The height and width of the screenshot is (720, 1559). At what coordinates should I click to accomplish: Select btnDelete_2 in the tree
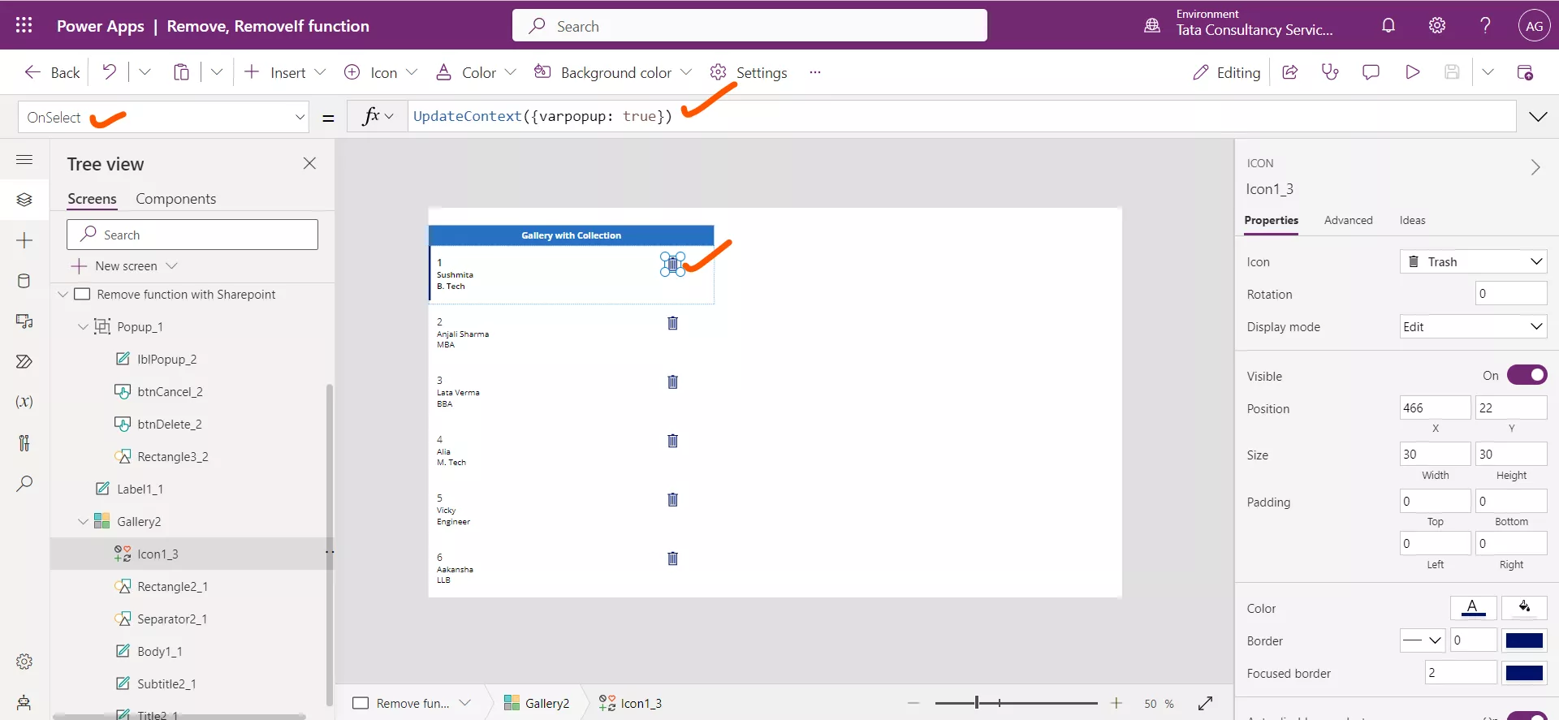169,424
